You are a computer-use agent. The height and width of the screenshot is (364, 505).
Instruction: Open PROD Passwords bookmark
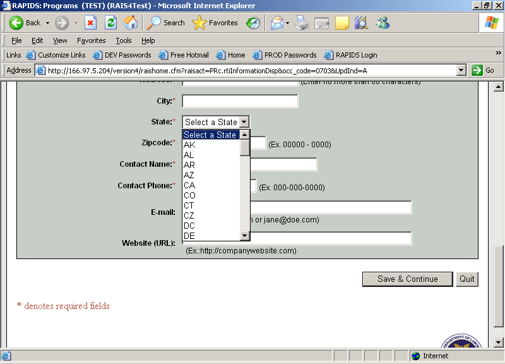pos(285,55)
